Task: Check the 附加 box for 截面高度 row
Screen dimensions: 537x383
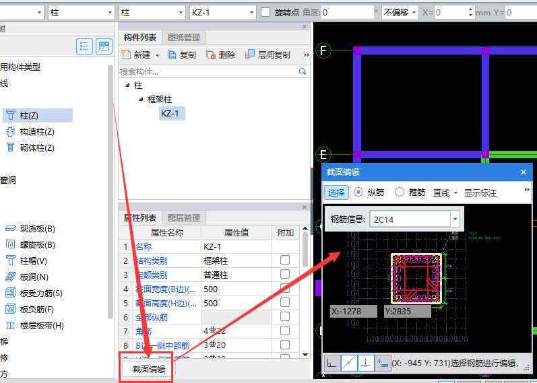Action: [285, 303]
